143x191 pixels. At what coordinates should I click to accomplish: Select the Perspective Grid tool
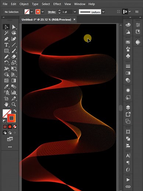(14, 75)
